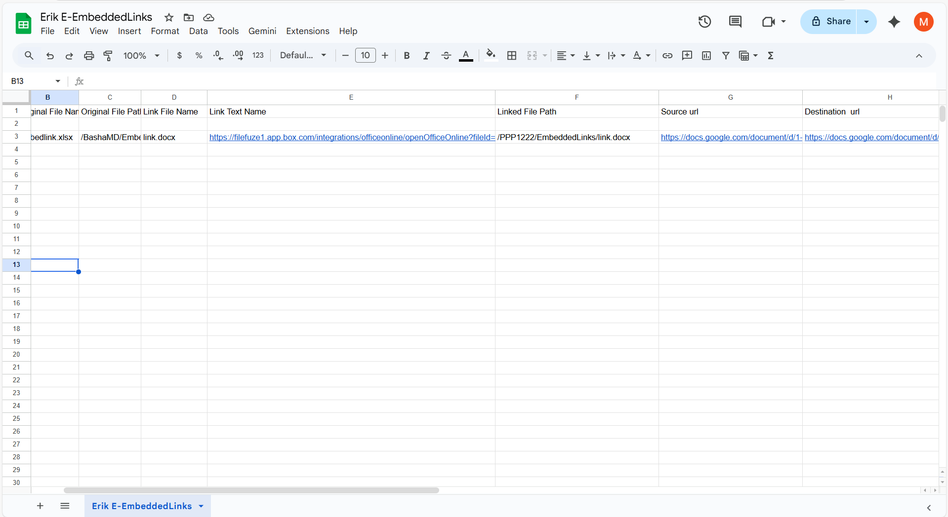The height and width of the screenshot is (517, 948).
Task: Insert a comment
Action: pos(687,55)
